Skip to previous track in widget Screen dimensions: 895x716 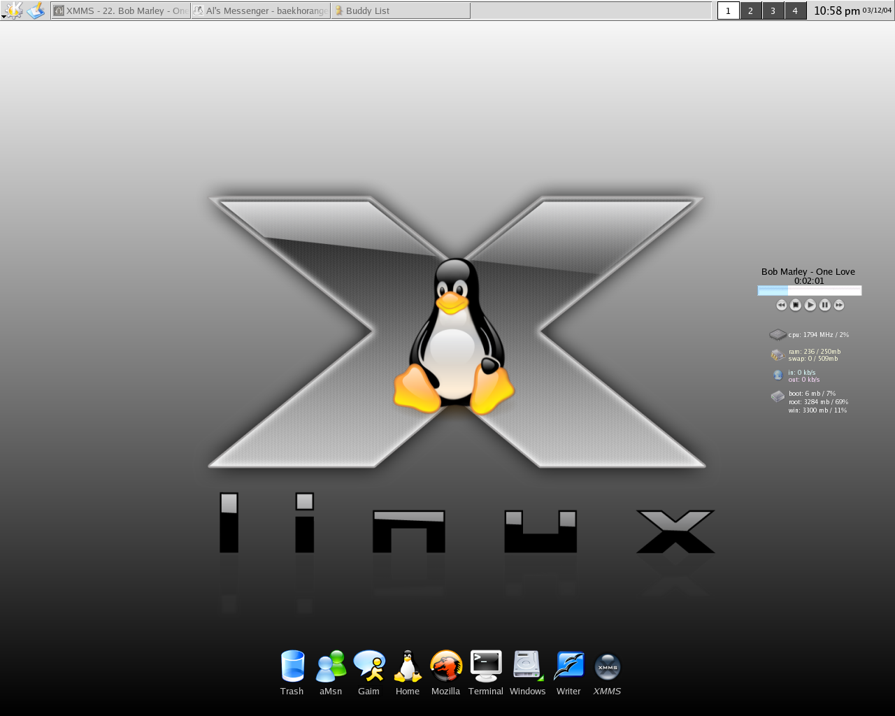point(782,305)
